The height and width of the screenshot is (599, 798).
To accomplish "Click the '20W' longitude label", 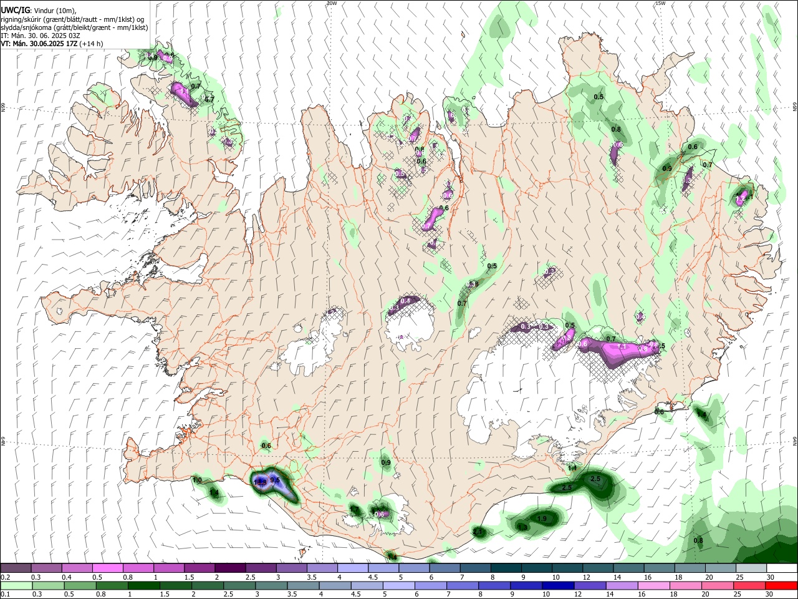I will [331, 3].
